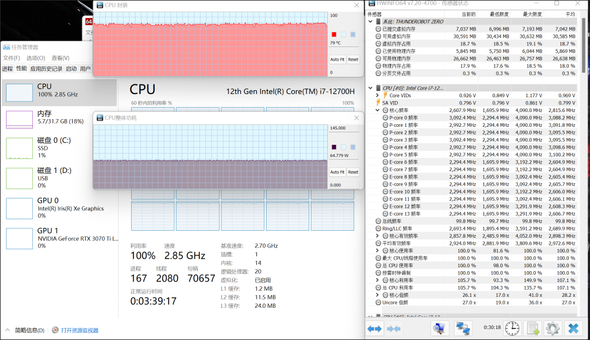
Task: Collapse the 系统: THUNDEROBOT ZERO group
Action: [x=370, y=21]
